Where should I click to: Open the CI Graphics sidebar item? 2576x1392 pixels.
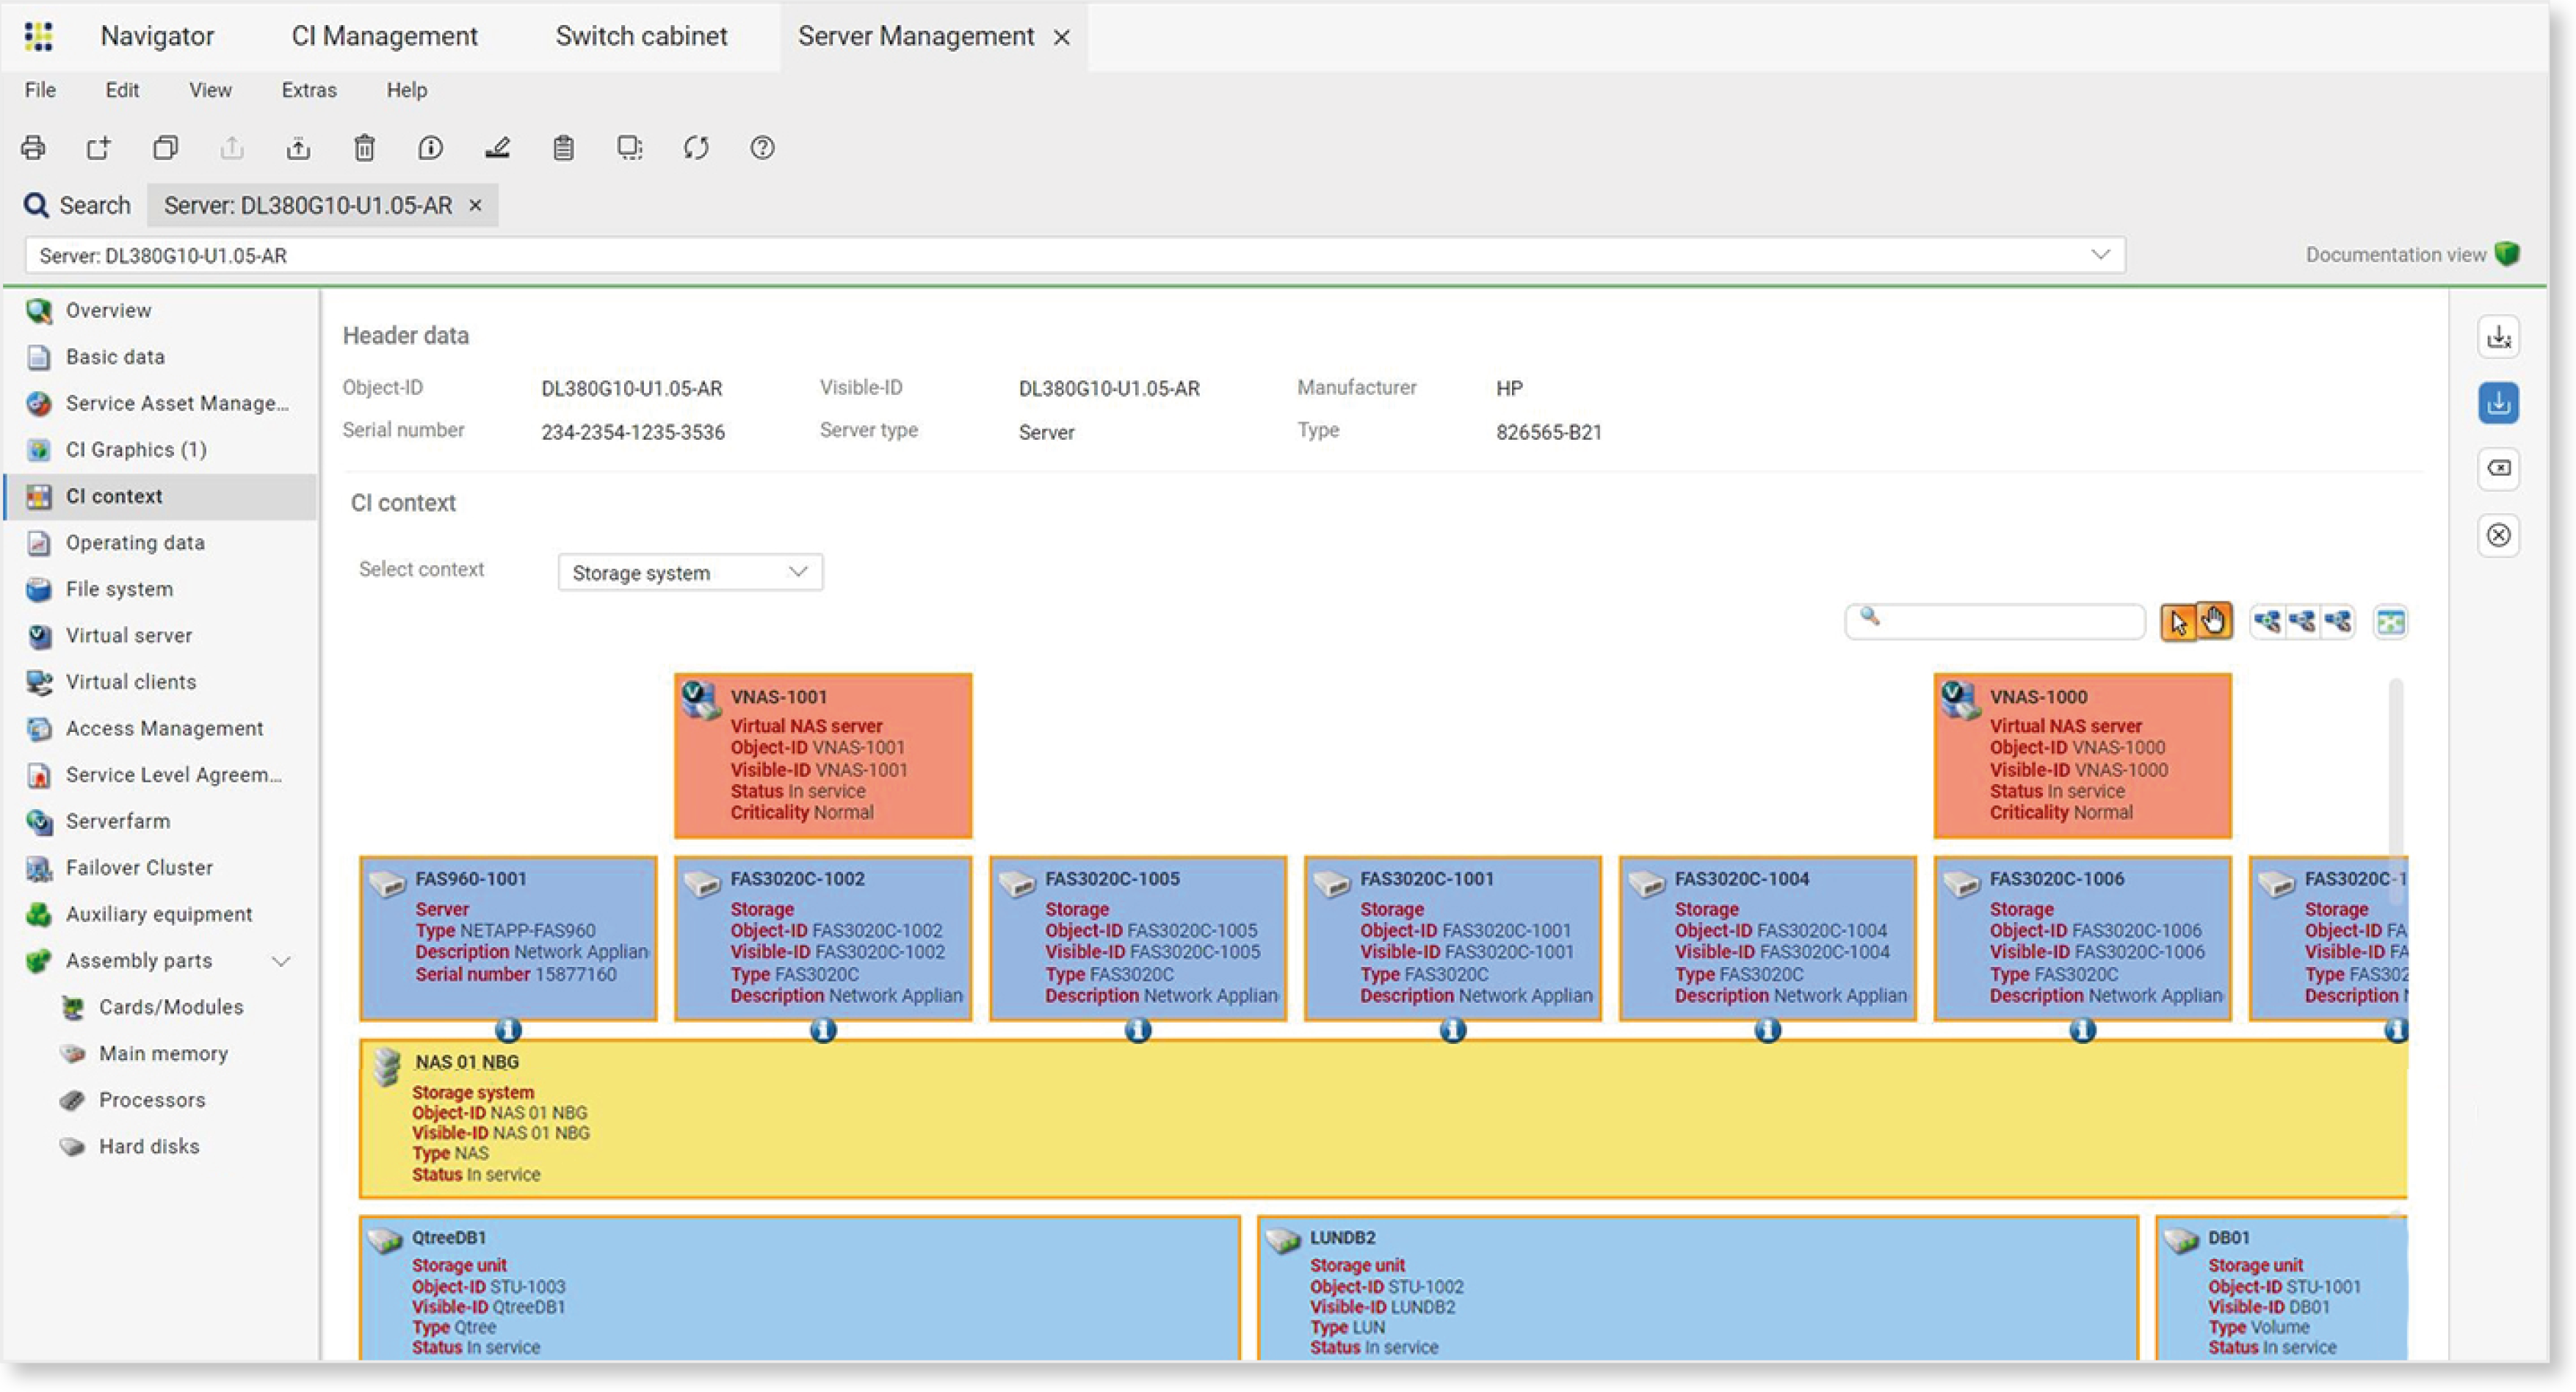[136, 449]
